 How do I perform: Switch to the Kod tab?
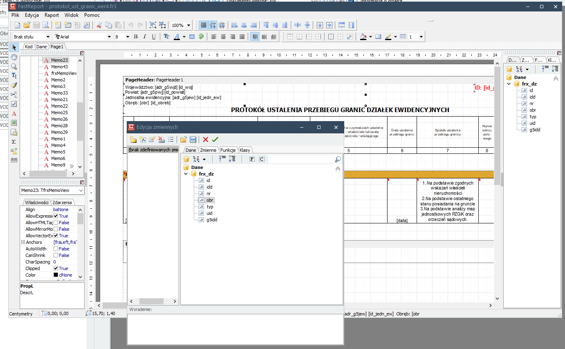[29, 47]
